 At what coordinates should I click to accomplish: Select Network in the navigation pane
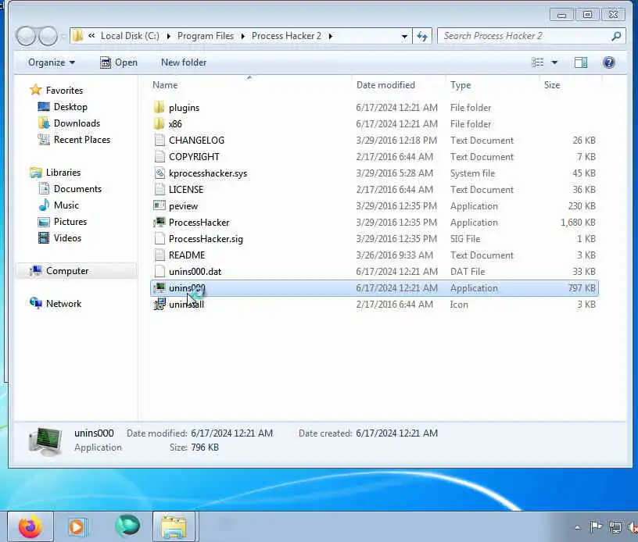63,304
